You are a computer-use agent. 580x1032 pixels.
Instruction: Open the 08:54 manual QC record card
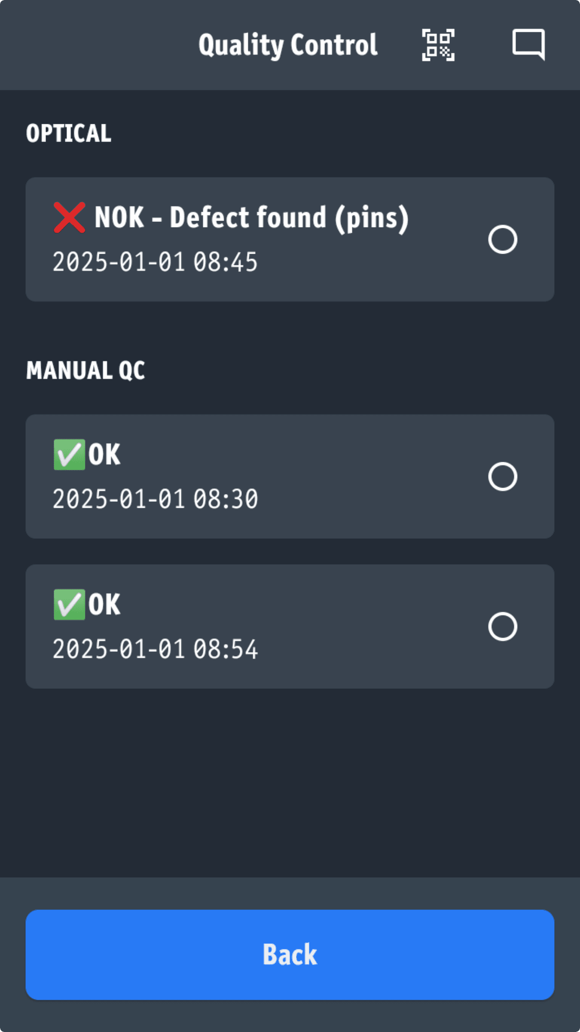click(290, 627)
